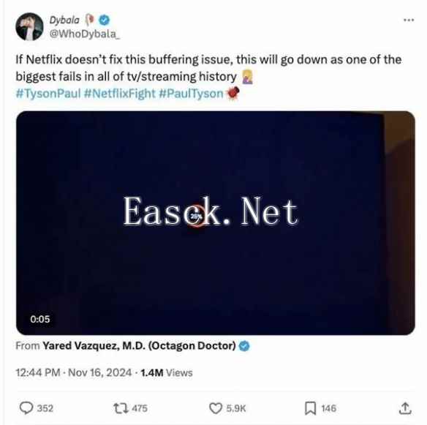Click Yared Vazquez's verified badge
This screenshot has height=425, width=427.
(x=244, y=346)
